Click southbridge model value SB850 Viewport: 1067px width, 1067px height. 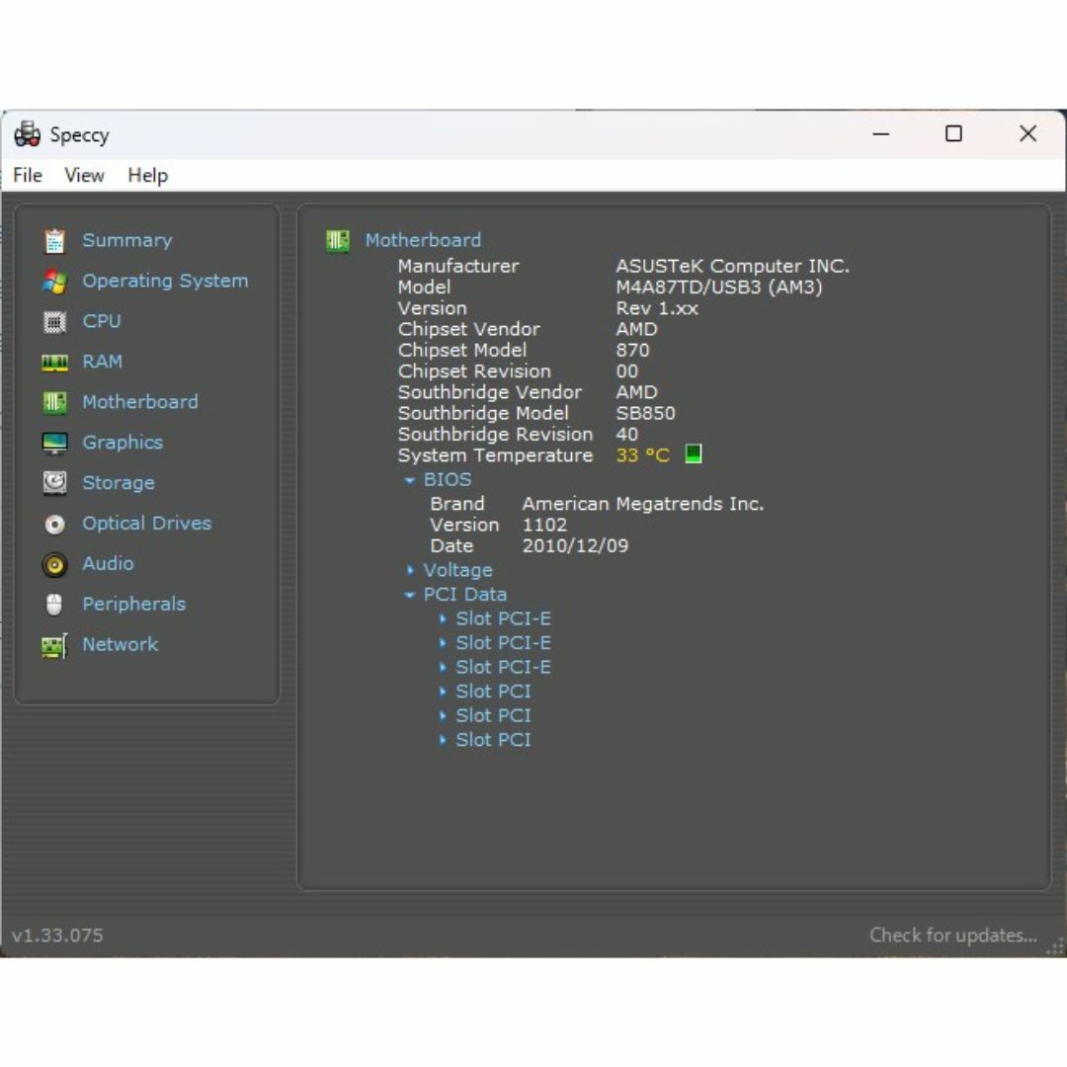click(645, 413)
